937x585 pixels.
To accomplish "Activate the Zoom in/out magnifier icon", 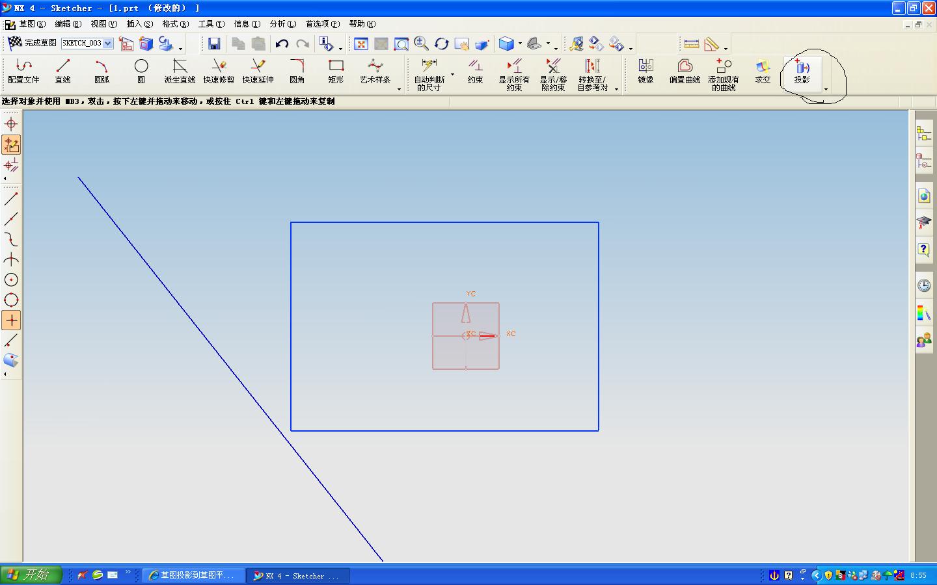I will 422,44.
